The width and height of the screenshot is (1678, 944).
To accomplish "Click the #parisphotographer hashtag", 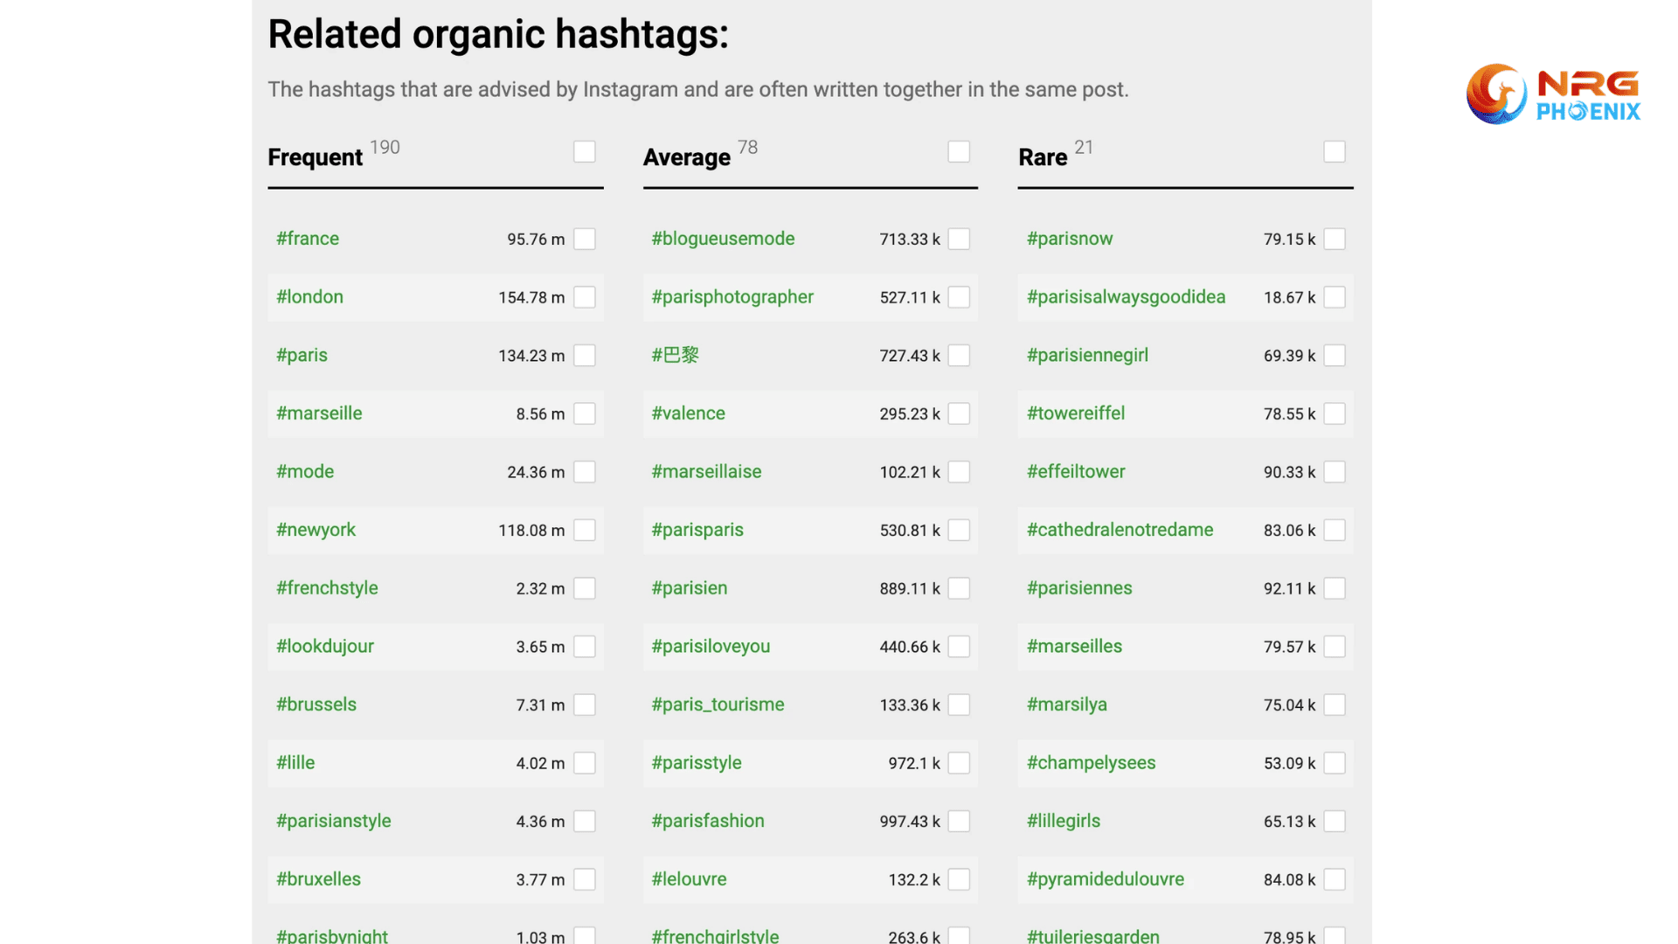I will (x=732, y=297).
